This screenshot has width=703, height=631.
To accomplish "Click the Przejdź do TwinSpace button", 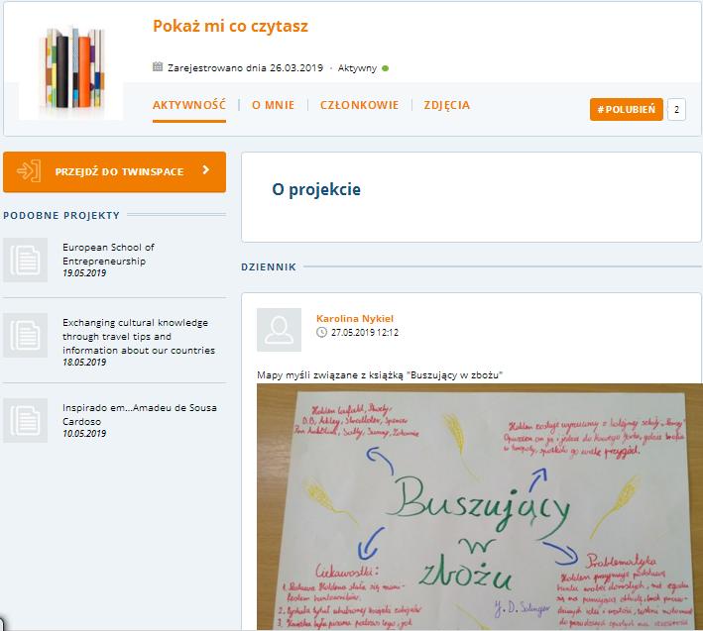I will pos(114,172).
